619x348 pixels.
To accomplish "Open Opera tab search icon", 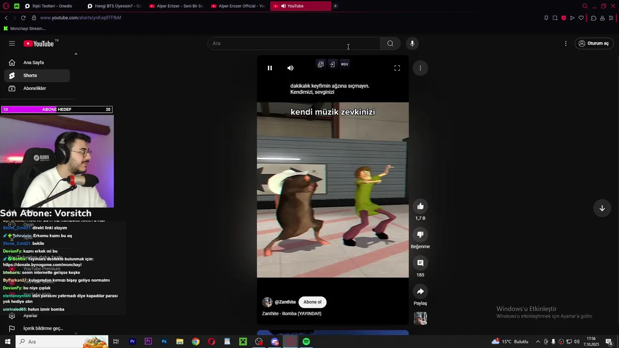I will point(585,6).
